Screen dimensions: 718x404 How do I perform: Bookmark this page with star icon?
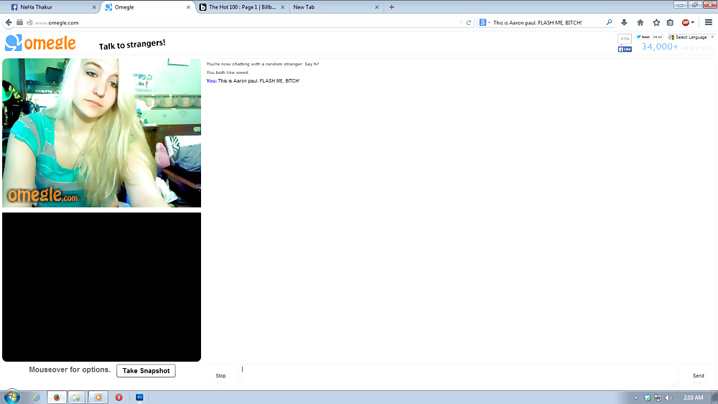656,22
